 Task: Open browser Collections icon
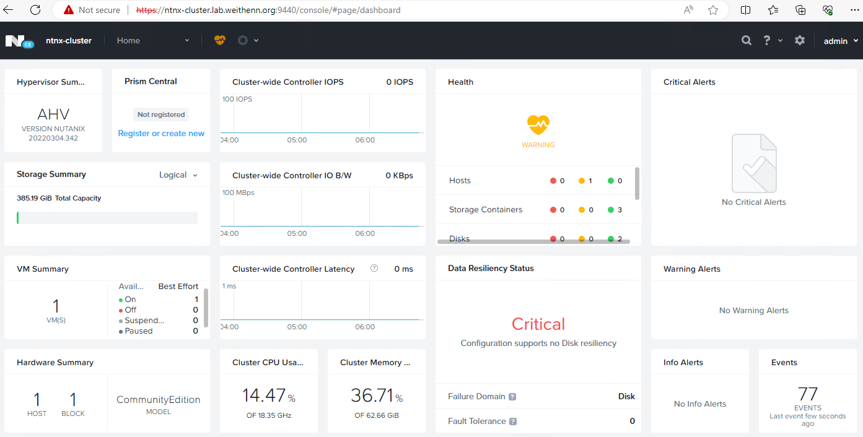pos(800,10)
